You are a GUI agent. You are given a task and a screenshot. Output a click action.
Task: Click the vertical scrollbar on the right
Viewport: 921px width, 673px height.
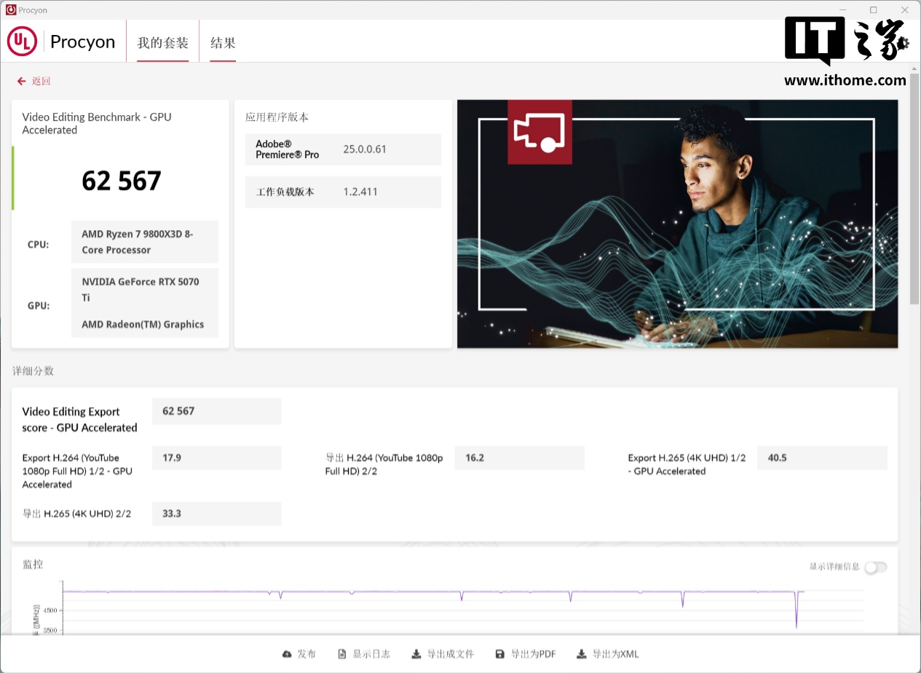[914, 189]
